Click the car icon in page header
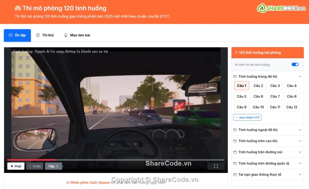This screenshot has height=189, width=309. click(x=18, y=8)
